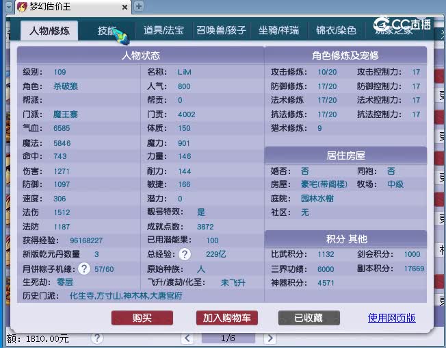Open the 召唤兽/孩子 tab
Image resolution: width=446 pixels, height=348 pixels.
pos(222,30)
